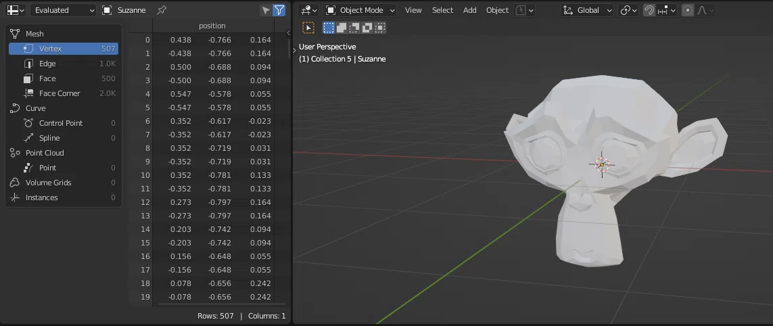
Task: Set selection mode to subtract selection
Action: click(354, 28)
